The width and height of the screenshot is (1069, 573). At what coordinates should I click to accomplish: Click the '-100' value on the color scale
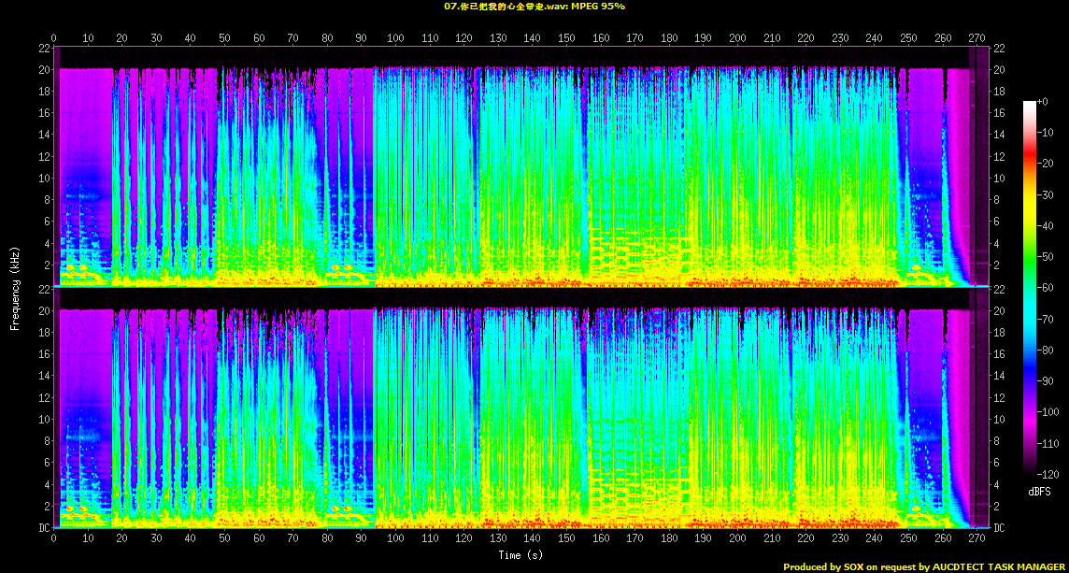(x=1048, y=411)
